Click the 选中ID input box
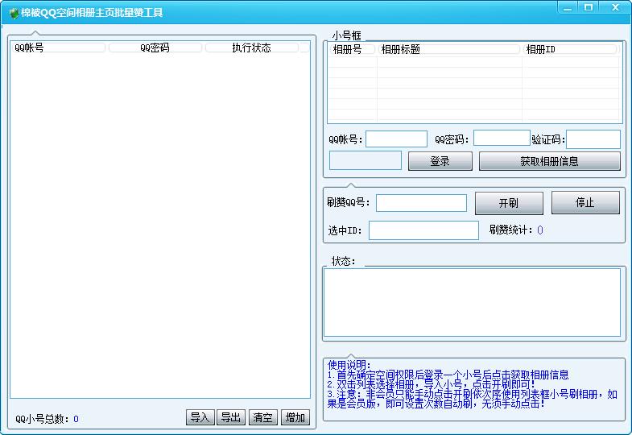Viewport: 632px width, 435px height. (x=423, y=230)
